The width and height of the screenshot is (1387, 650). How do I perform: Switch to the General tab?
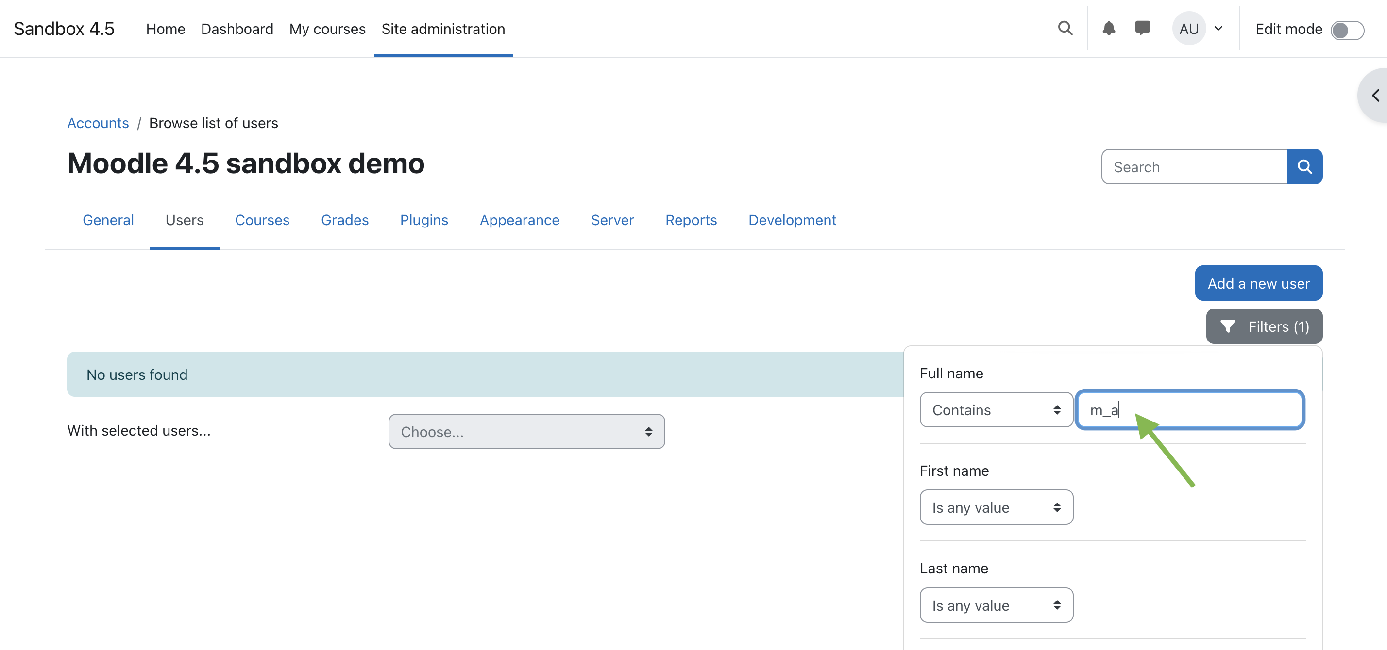click(x=108, y=220)
